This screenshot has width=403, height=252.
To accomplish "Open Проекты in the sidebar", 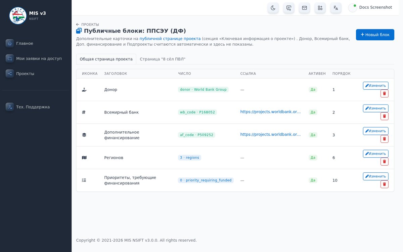I will (x=36, y=74).
